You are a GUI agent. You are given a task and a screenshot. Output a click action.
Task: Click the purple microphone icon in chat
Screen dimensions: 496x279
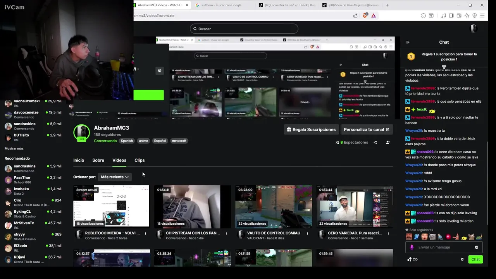(412, 247)
